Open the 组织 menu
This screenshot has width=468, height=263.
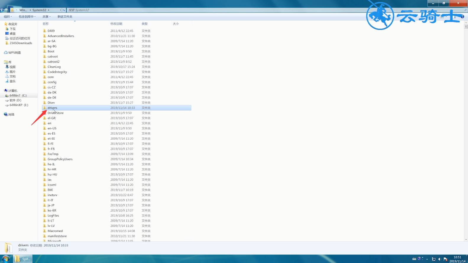point(8,17)
